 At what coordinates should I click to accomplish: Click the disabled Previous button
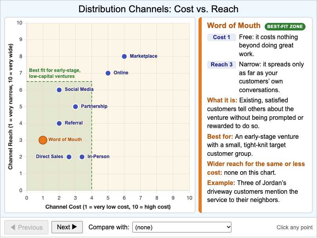pyautogui.click(x=27, y=227)
